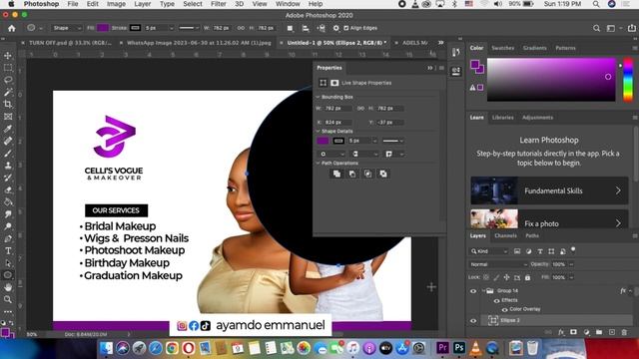Collapse the Path Operations section
This screenshot has height=359, width=639.
319,163
